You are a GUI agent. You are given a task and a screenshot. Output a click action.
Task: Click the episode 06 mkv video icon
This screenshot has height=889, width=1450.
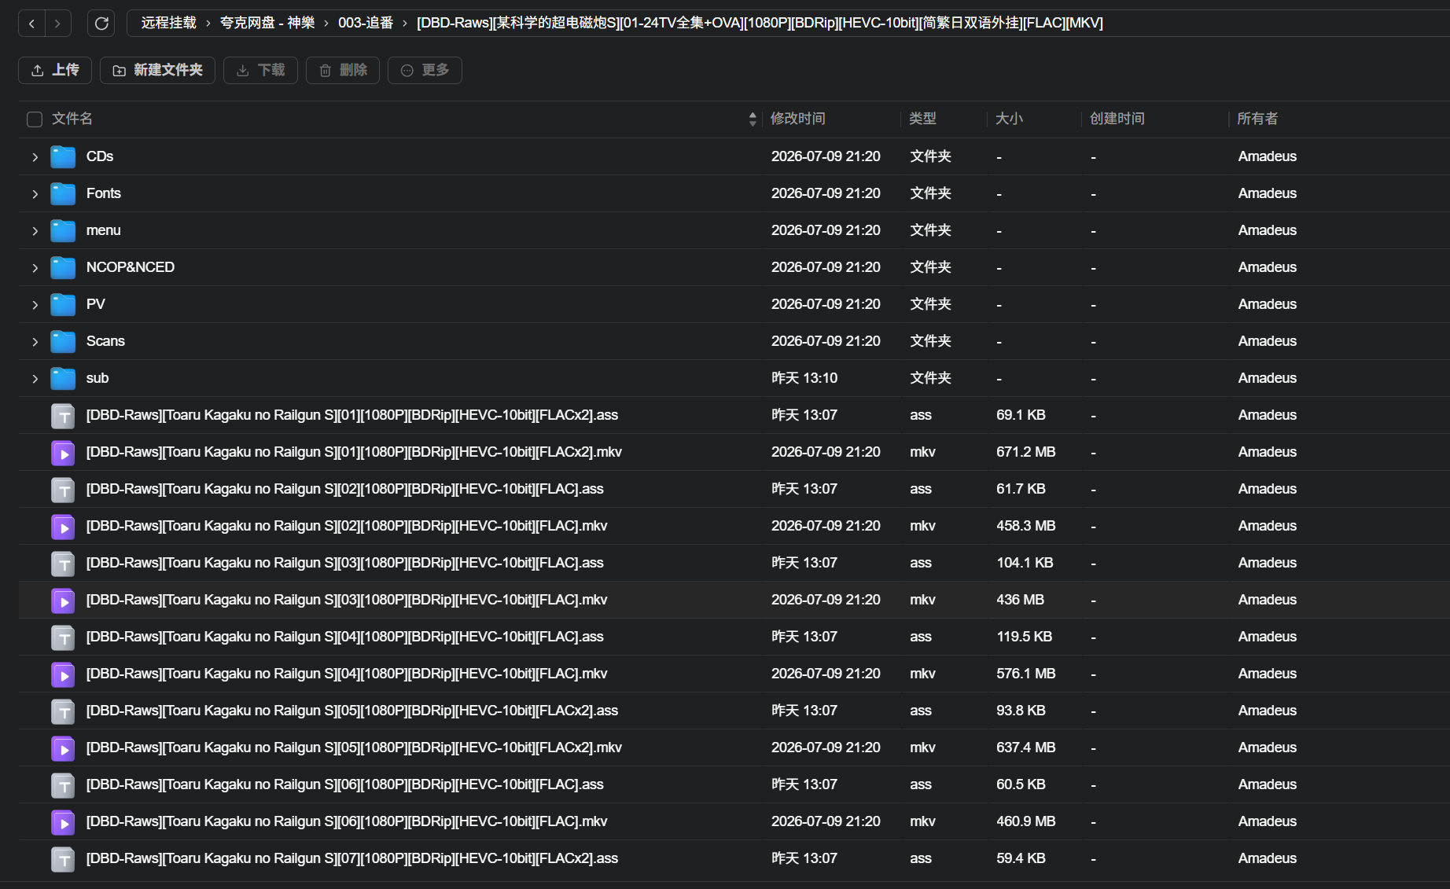63,822
